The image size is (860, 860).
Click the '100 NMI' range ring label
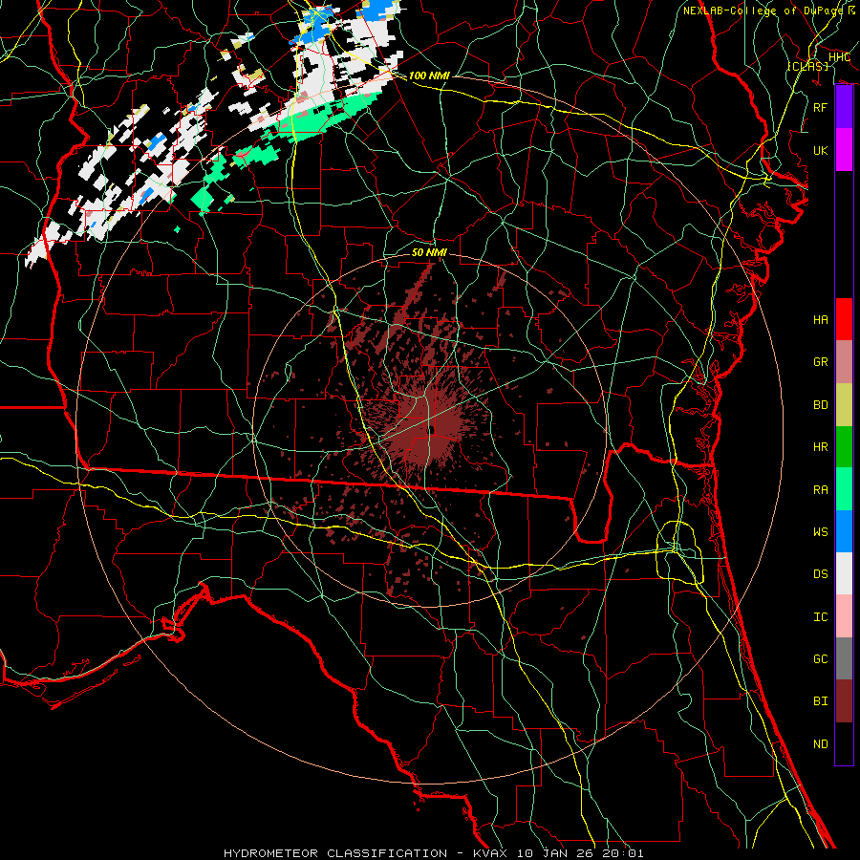click(429, 75)
